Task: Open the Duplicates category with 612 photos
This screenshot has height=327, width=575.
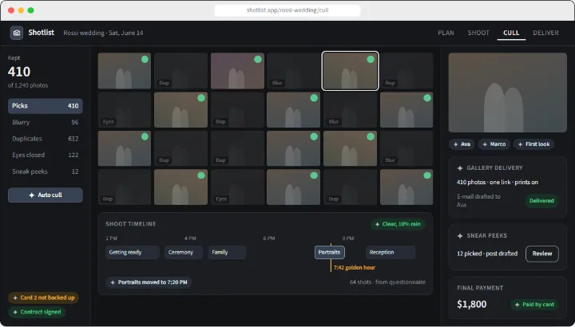Action: tap(45, 139)
